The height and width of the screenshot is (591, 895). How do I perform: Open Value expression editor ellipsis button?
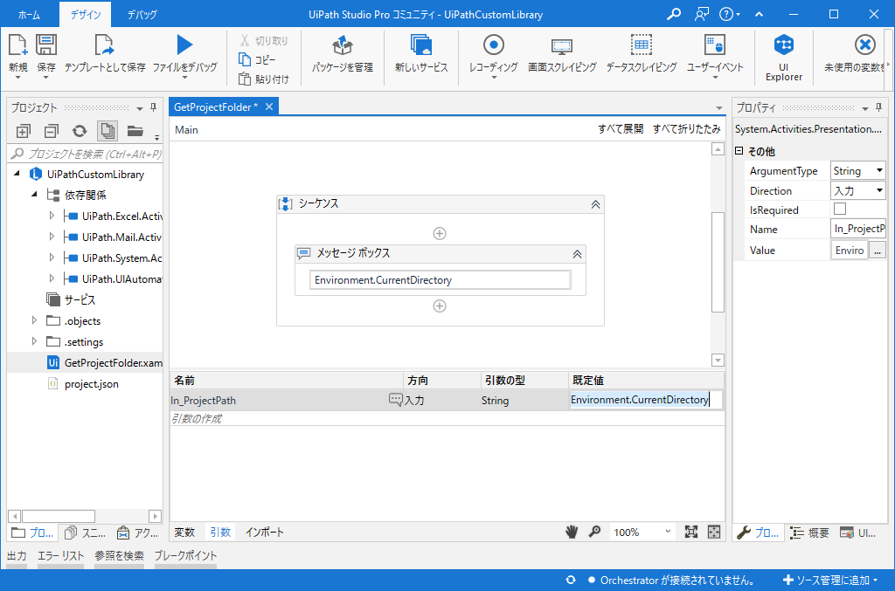[x=878, y=251]
